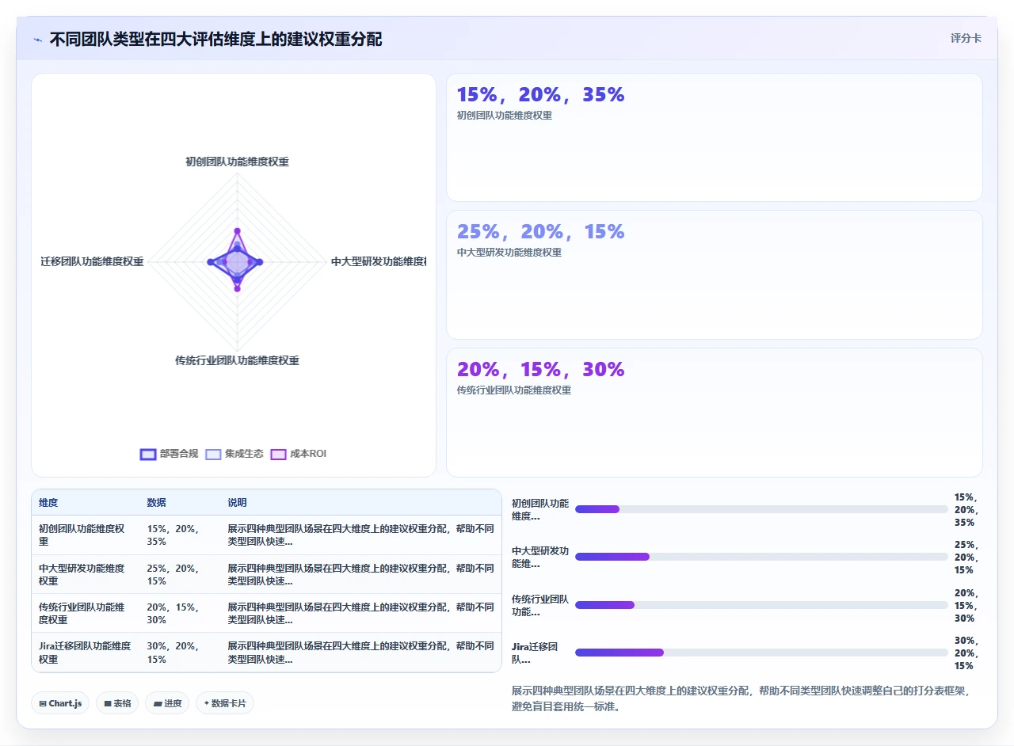
Task: Click the card heading 25%，20%，15%
Action: 540,232
